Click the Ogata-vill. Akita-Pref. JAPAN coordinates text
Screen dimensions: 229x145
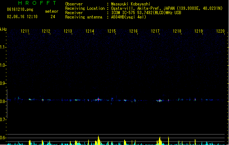[167, 8]
